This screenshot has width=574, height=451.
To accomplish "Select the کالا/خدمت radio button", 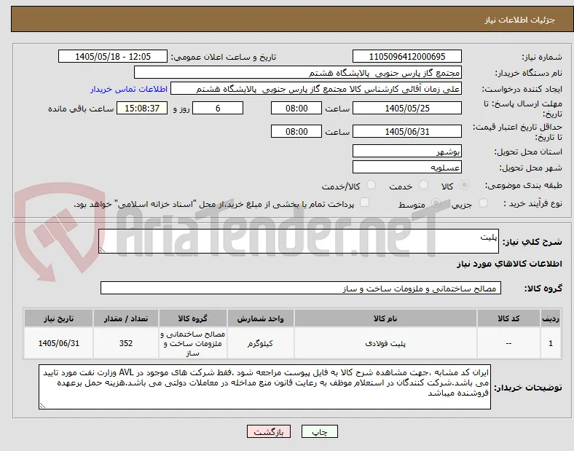I will pyautogui.click(x=371, y=185).
